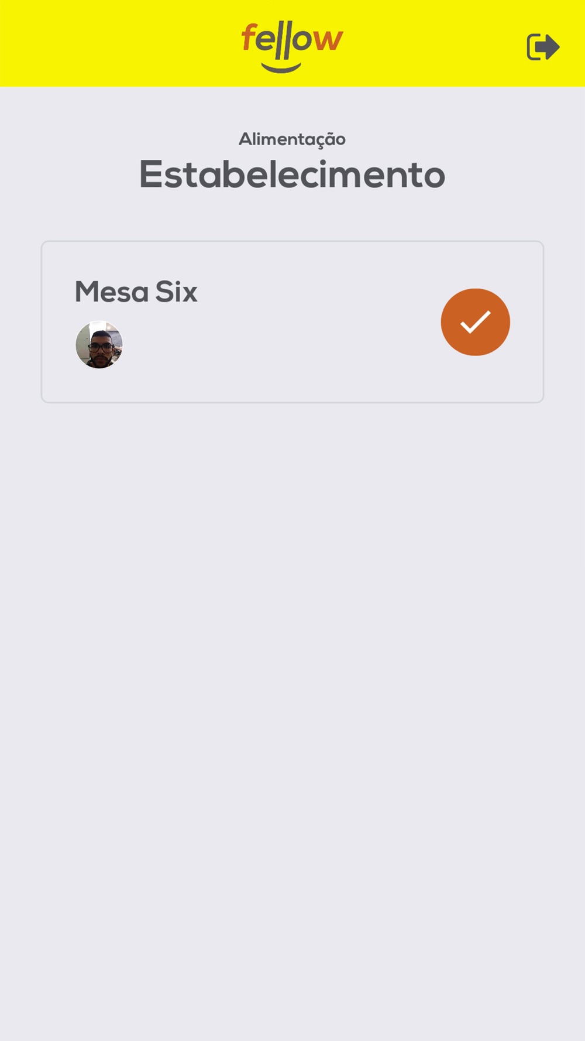This screenshot has width=585, height=1041.
Task: Choose the profile picture under Mesa Six
Action: [x=99, y=345]
